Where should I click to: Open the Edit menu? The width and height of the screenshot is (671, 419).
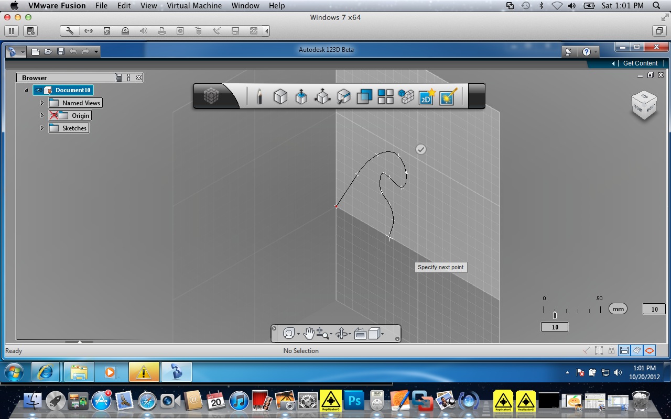pos(124,6)
